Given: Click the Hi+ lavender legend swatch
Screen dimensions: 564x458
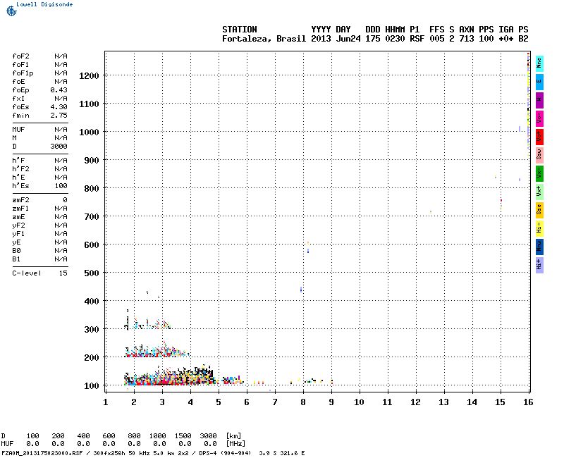Looking at the screenshot, I should pos(539,266).
